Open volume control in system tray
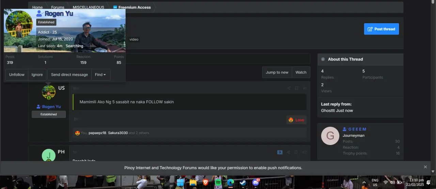Viewport: 436px width, 189px height. (x=392, y=183)
